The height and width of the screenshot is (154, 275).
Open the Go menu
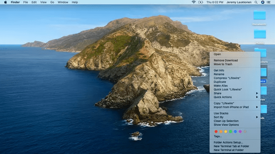(x=52, y=2)
